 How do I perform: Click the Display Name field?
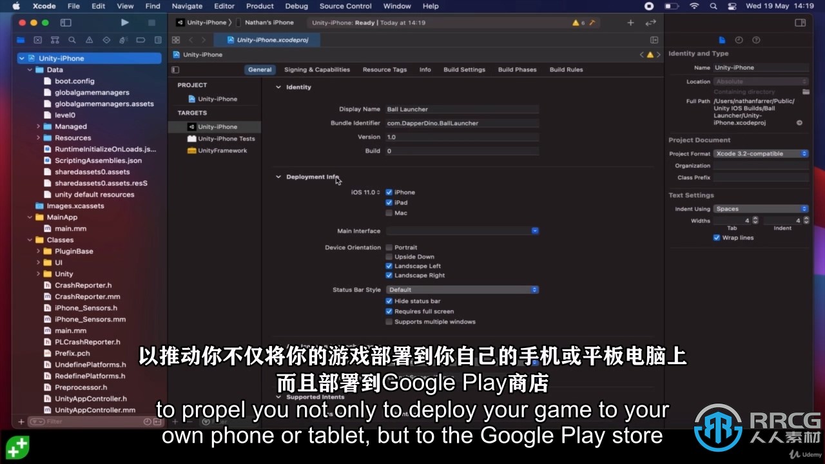pos(462,110)
